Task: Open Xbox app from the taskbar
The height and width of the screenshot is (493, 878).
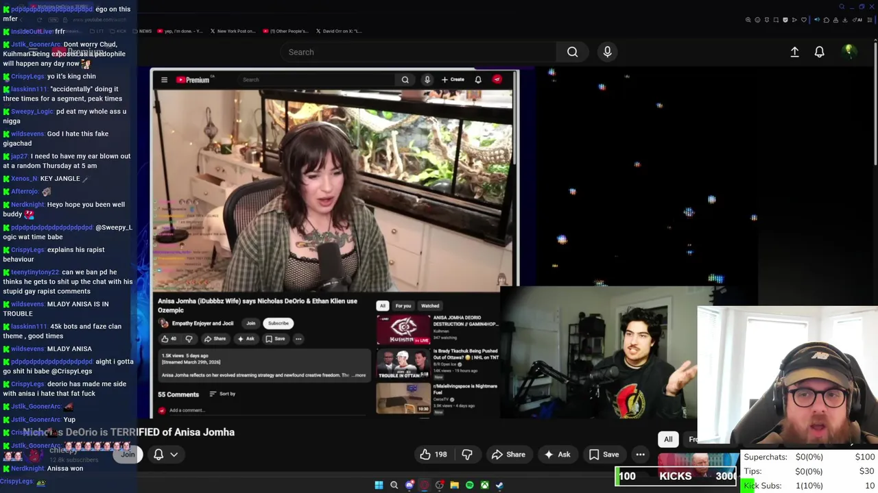Action: click(x=484, y=485)
